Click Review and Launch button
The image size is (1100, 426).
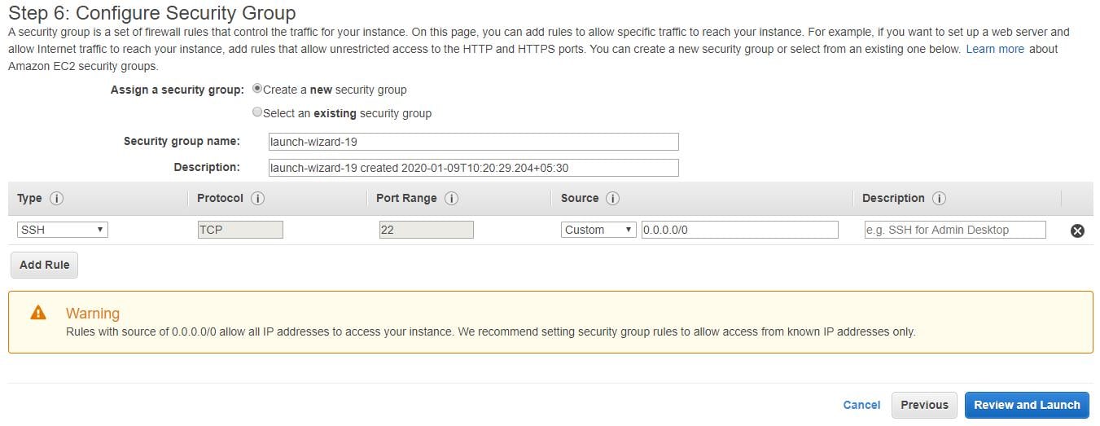(1026, 405)
